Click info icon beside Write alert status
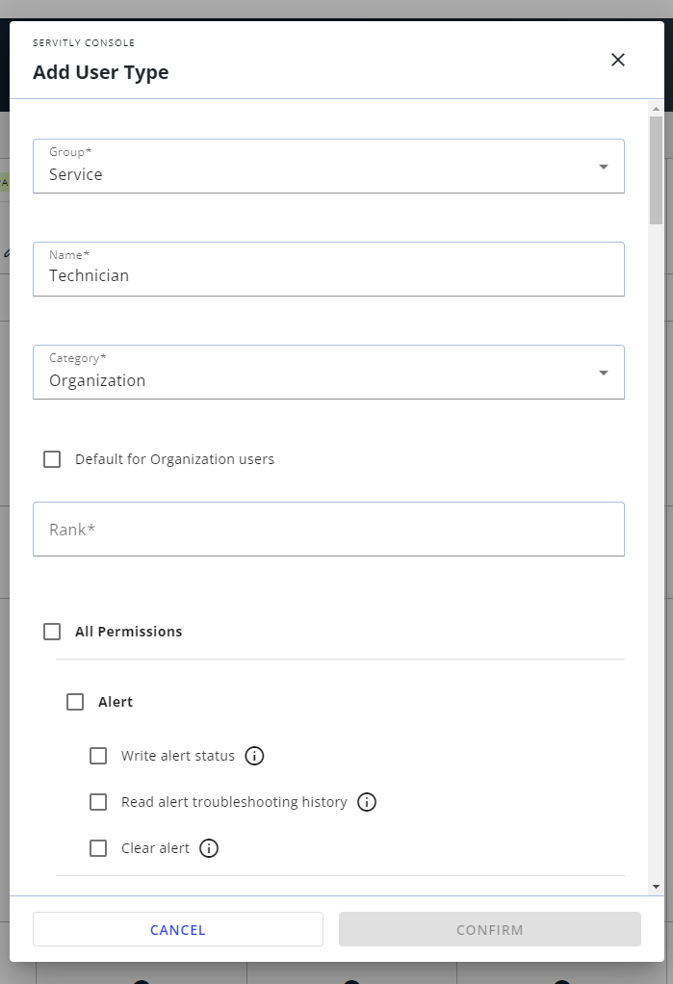 pyautogui.click(x=254, y=756)
